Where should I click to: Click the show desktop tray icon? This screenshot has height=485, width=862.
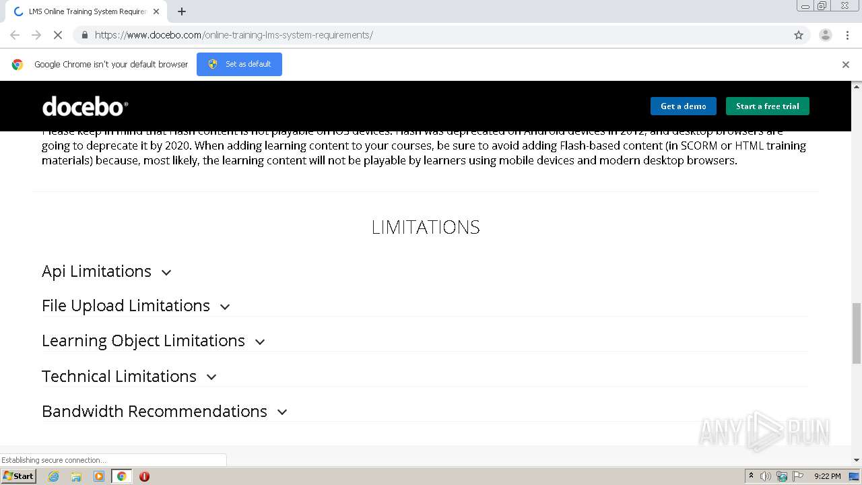pos(855,476)
